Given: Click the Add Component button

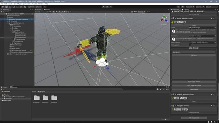Looking at the screenshot, I should (x=194, y=118).
